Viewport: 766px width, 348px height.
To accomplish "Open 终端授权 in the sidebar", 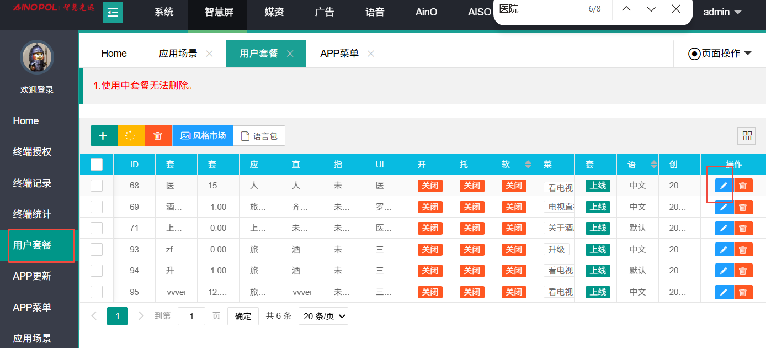I will pos(32,152).
